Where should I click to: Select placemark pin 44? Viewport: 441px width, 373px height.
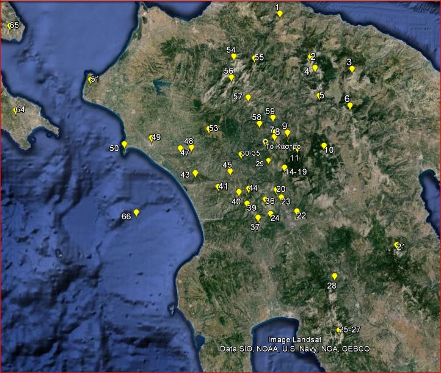tap(249, 189)
